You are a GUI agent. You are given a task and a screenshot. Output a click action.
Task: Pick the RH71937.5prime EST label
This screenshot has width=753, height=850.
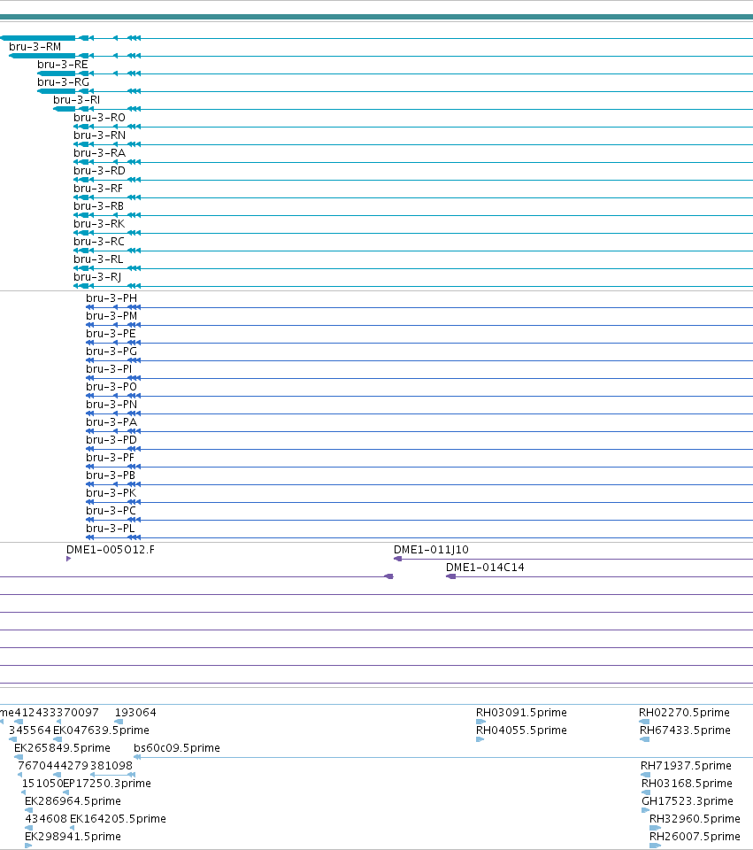coord(686,766)
